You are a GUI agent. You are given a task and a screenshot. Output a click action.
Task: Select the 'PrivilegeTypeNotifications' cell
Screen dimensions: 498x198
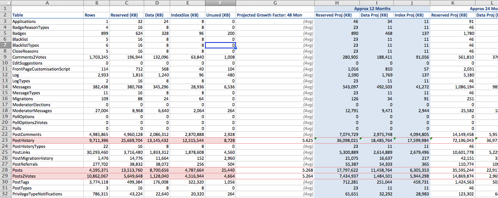pos(47,194)
